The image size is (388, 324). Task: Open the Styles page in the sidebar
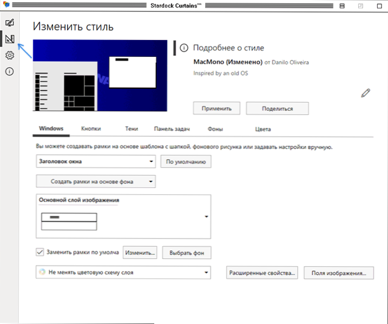click(x=10, y=23)
